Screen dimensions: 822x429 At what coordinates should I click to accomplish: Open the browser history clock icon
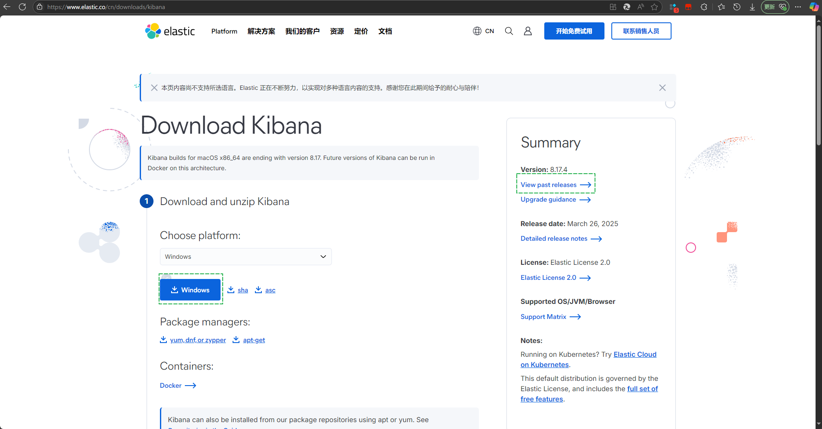pyautogui.click(x=737, y=7)
